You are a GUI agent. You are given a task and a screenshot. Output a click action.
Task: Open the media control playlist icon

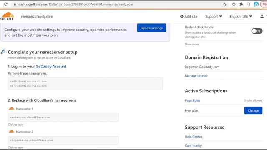click(249, 5)
